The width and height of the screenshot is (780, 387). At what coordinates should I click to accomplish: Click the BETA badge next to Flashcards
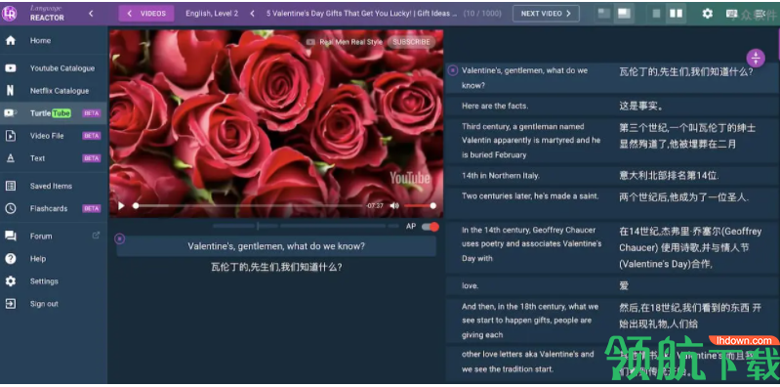point(92,209)
